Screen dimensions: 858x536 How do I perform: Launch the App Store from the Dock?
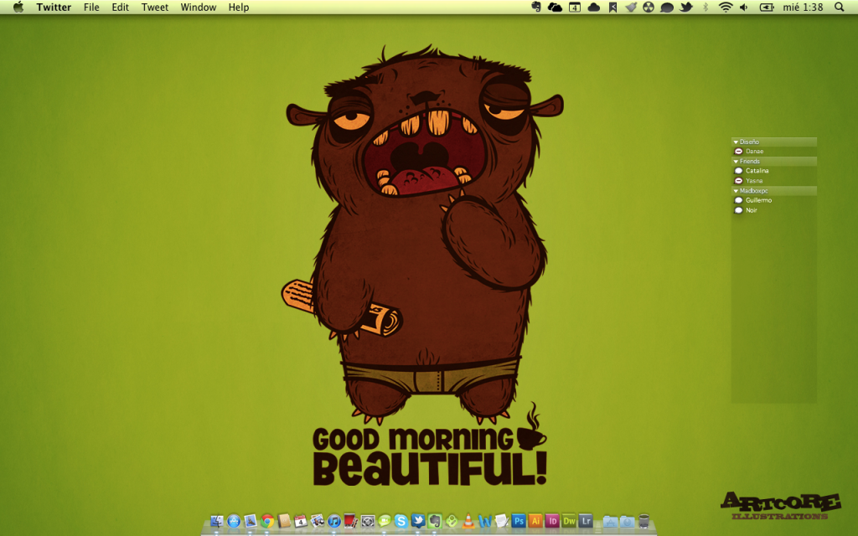pyautogui.click(x=234, y=521)
